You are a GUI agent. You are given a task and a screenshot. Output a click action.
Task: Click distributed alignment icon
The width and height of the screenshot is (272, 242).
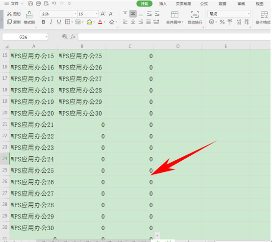click(x=156, y=22)
